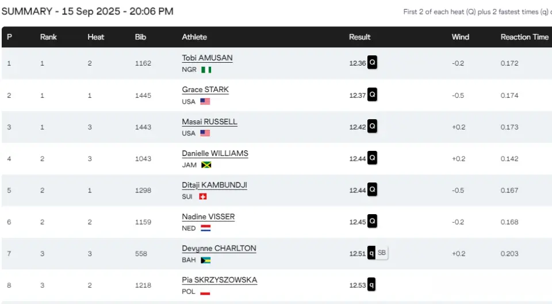The height and width of the screenshot is (304, 552).
Task: Open Ditaji KAMBUNDJI athlete profile
Action: [x=214, y=185]
